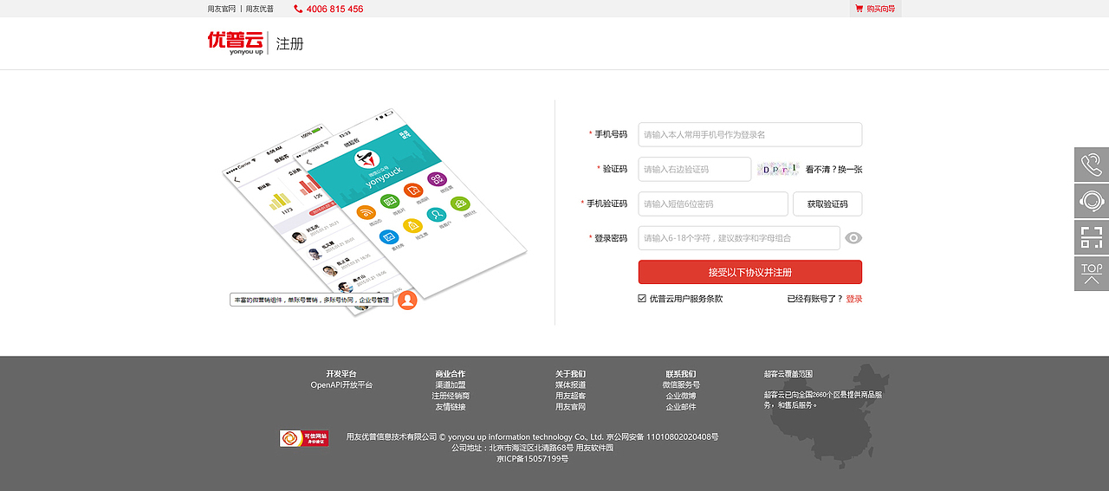The image size is (1109, 491).
Task: Click the 京ICP备15057199号 record text
Action: 532,459
